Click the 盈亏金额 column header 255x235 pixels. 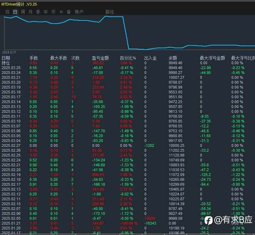(x=100, y=58)
